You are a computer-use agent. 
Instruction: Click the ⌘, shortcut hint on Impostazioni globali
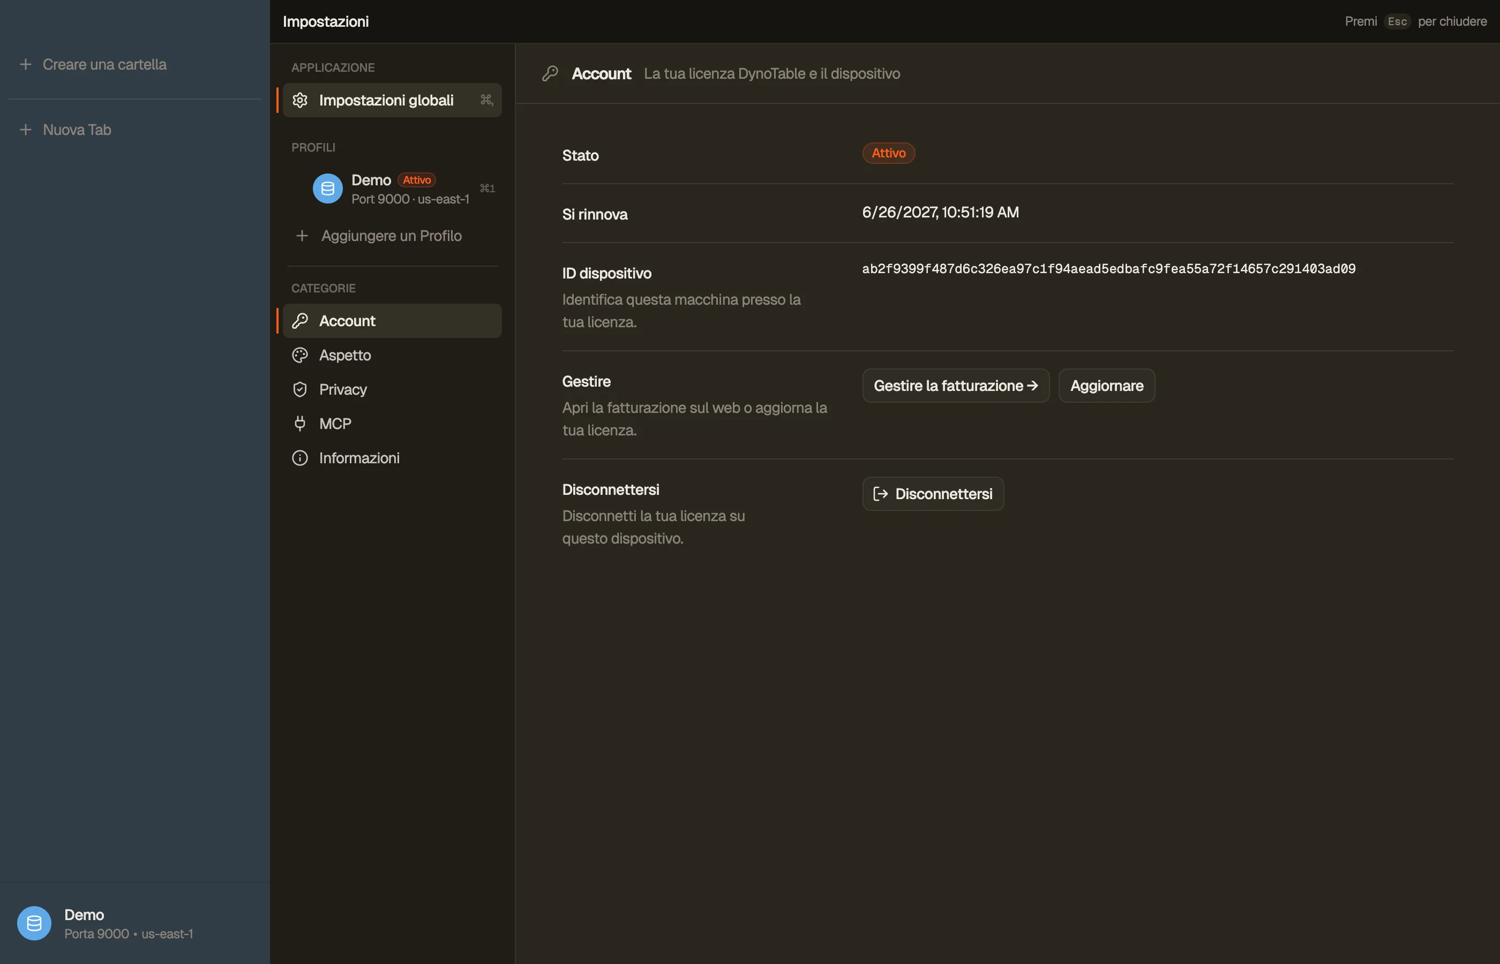(486, 100)
